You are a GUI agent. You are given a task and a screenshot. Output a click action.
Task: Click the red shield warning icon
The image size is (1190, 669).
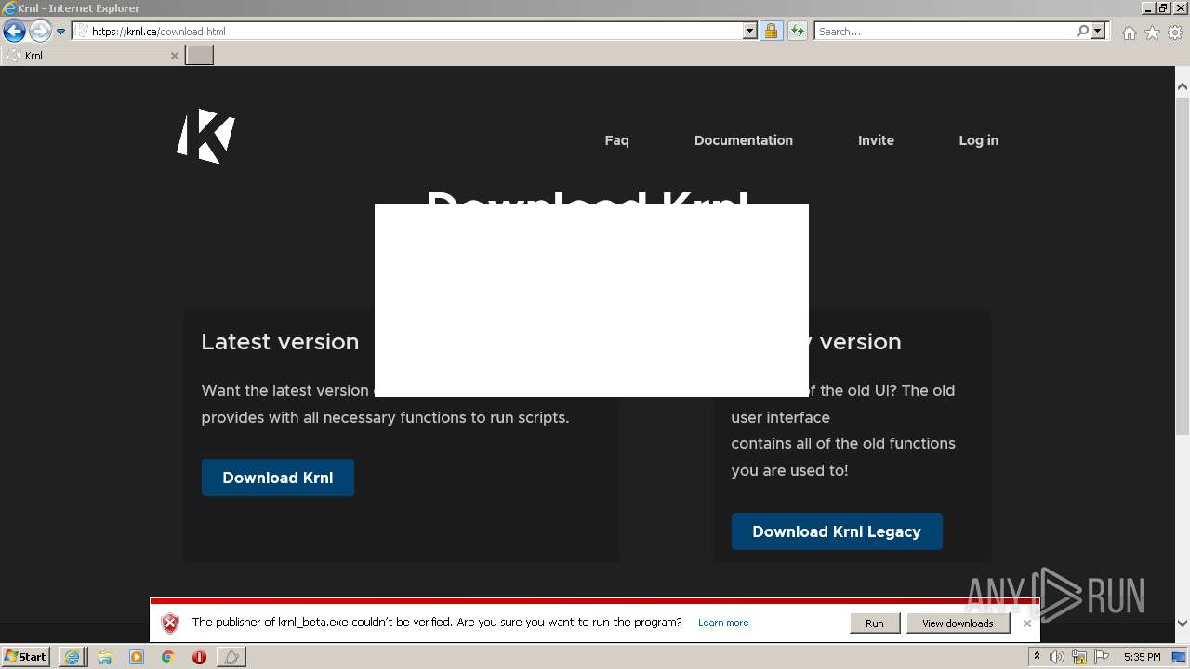point(170,623)
